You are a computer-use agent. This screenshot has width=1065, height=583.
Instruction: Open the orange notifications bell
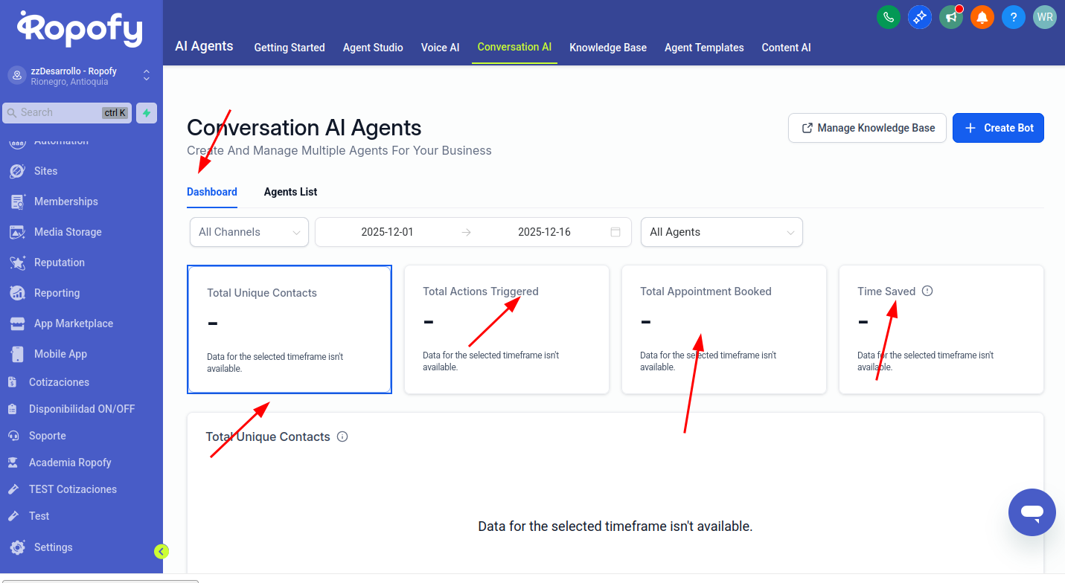pos(982,17)
